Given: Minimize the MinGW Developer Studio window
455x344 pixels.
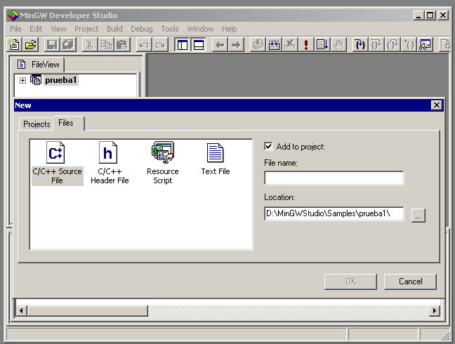Looking at the screenshot, I should pyautogui.click(x=418, y=15).
